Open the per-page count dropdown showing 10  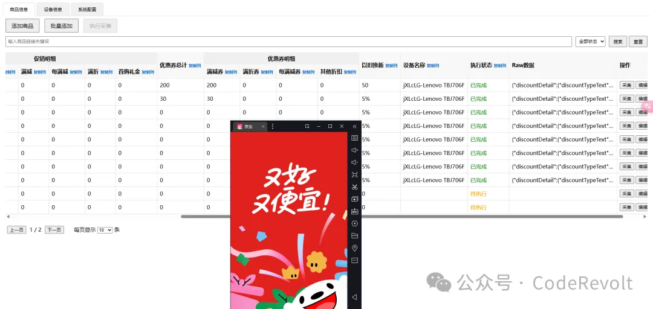pos(105,230)
